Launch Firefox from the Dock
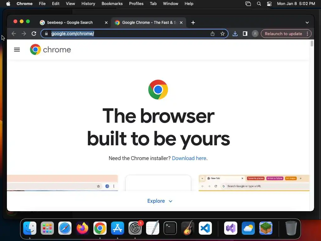Screen dimensions: 321x241 [x=82, y=228]
